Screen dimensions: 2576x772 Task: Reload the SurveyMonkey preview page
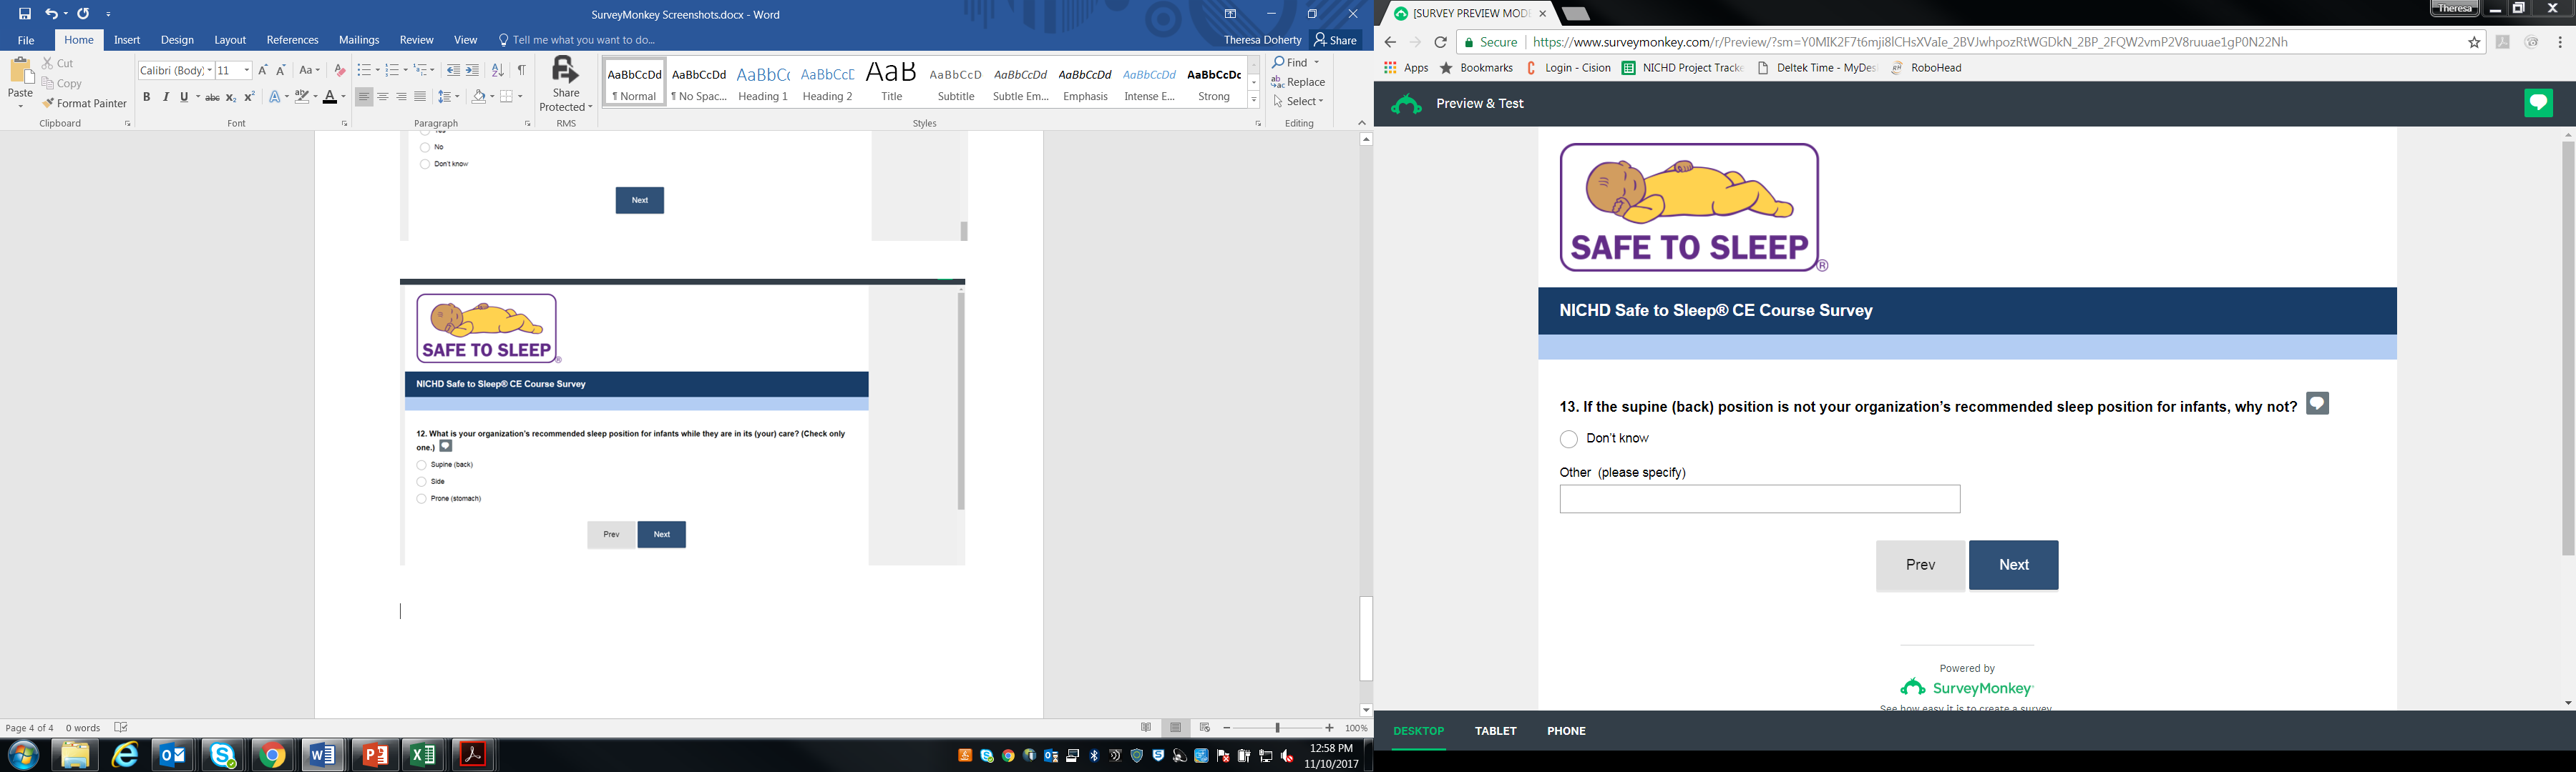coord(1440,42)
